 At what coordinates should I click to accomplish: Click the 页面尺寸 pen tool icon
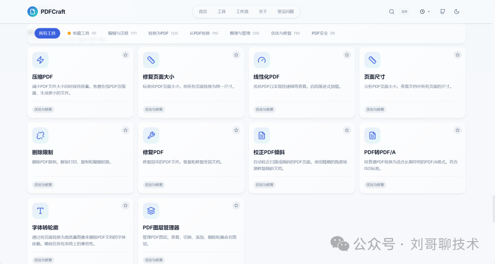(x=372, y=60)
